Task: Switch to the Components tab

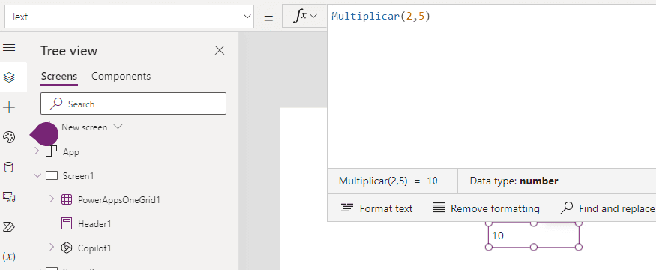Action: [121, 76]
